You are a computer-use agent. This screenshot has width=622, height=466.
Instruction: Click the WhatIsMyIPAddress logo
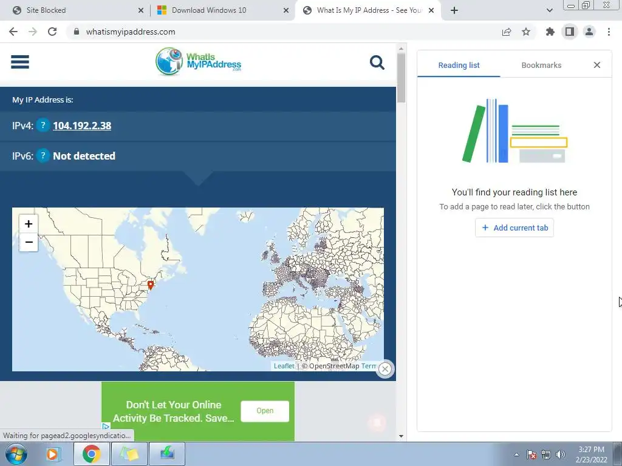(199, 62)
